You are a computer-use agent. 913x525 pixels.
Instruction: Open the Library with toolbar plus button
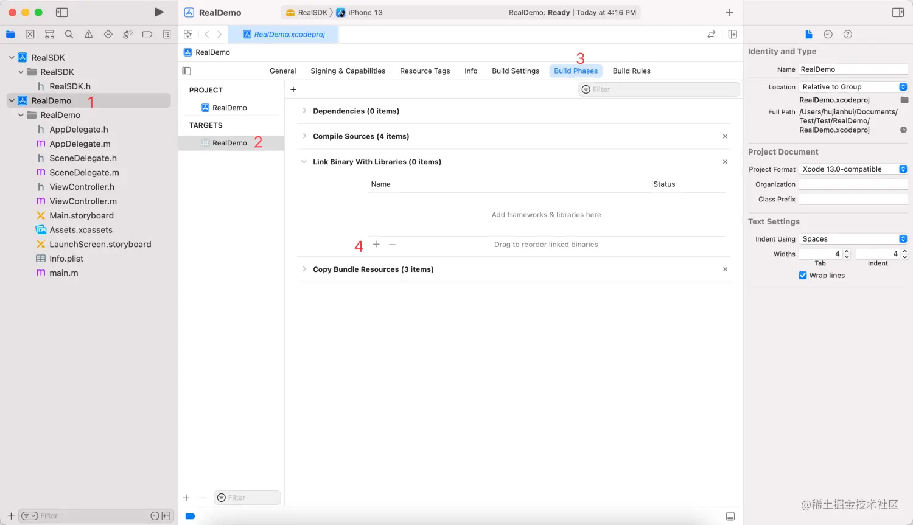pos(729,12)
